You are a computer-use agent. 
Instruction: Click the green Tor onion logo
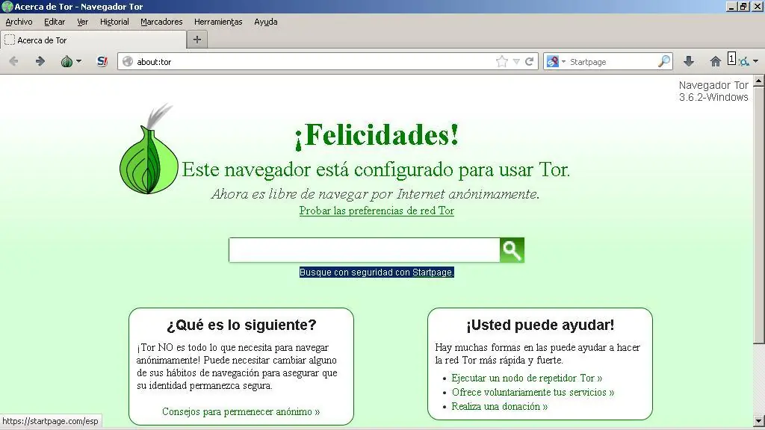(x=149, y=149)
